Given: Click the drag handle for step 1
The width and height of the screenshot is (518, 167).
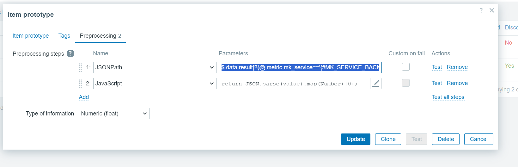Looking at the screenshot, I should pos(80,67).
